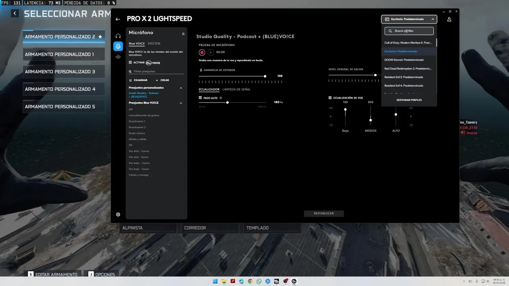Viewport: 509px width, 286px height.
Task: Click the MEDIOS 850 EQ slider handle
Action: 371,120
